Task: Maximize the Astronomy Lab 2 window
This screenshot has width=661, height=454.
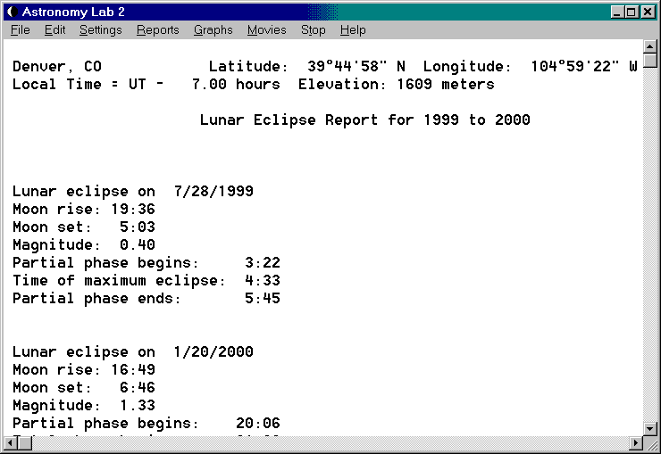Action: [x=632, y=12]
